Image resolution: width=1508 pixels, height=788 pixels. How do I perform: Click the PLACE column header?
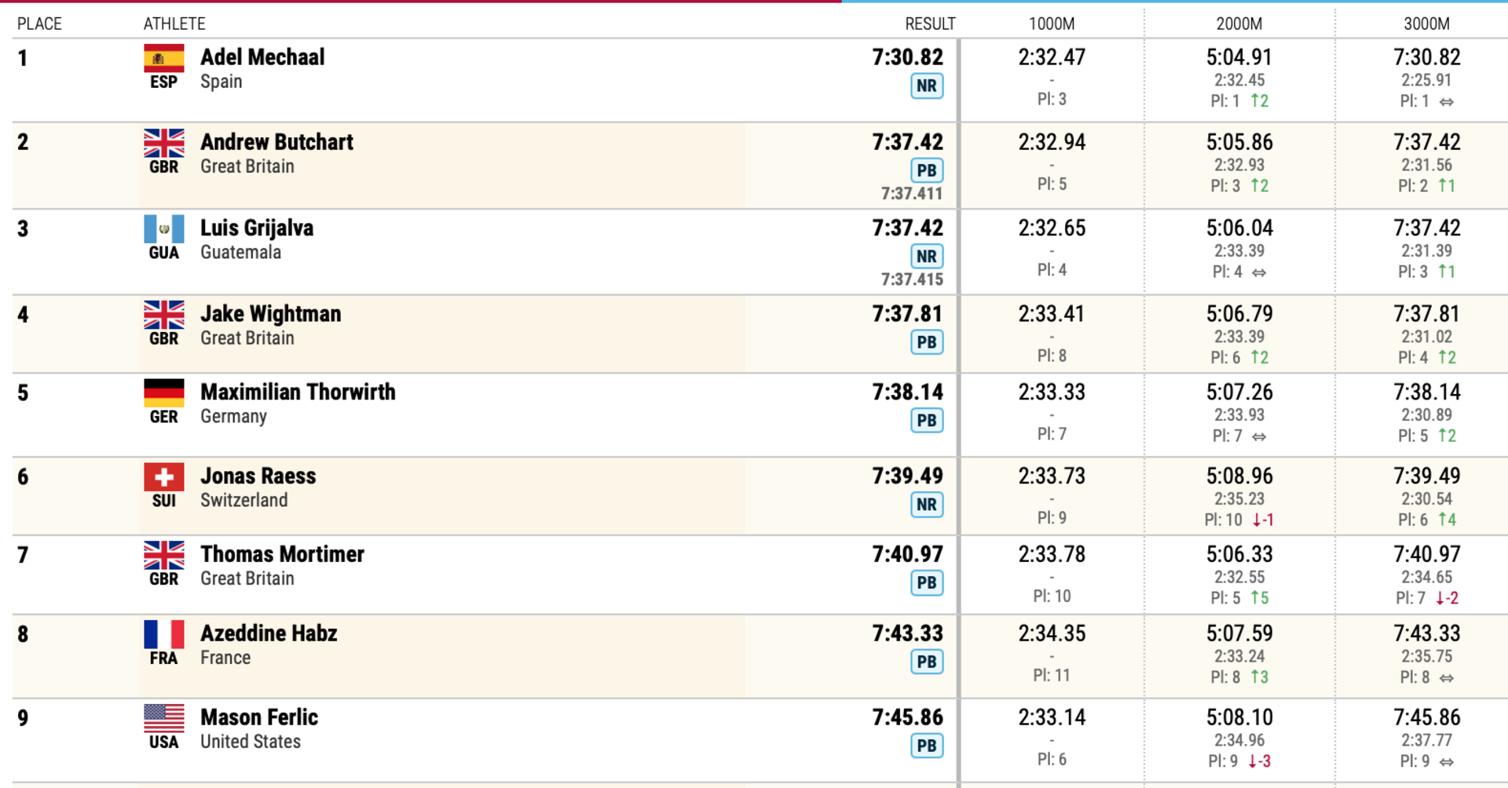click(x=39, y=24)
